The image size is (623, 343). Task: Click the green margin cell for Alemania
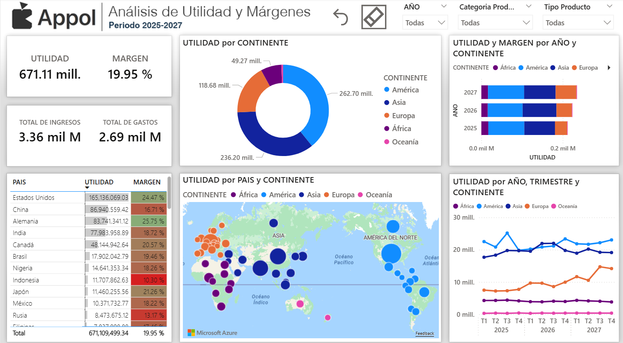click(148, 221)
